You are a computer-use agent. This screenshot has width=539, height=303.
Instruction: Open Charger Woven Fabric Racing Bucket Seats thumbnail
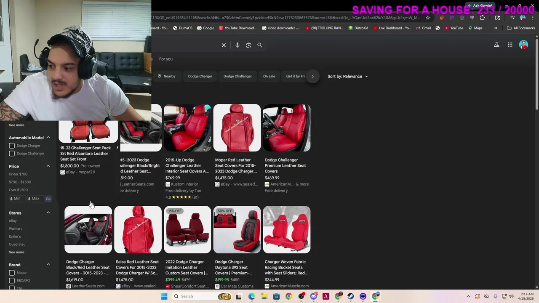pyautogui.click(x=287, y=230)
